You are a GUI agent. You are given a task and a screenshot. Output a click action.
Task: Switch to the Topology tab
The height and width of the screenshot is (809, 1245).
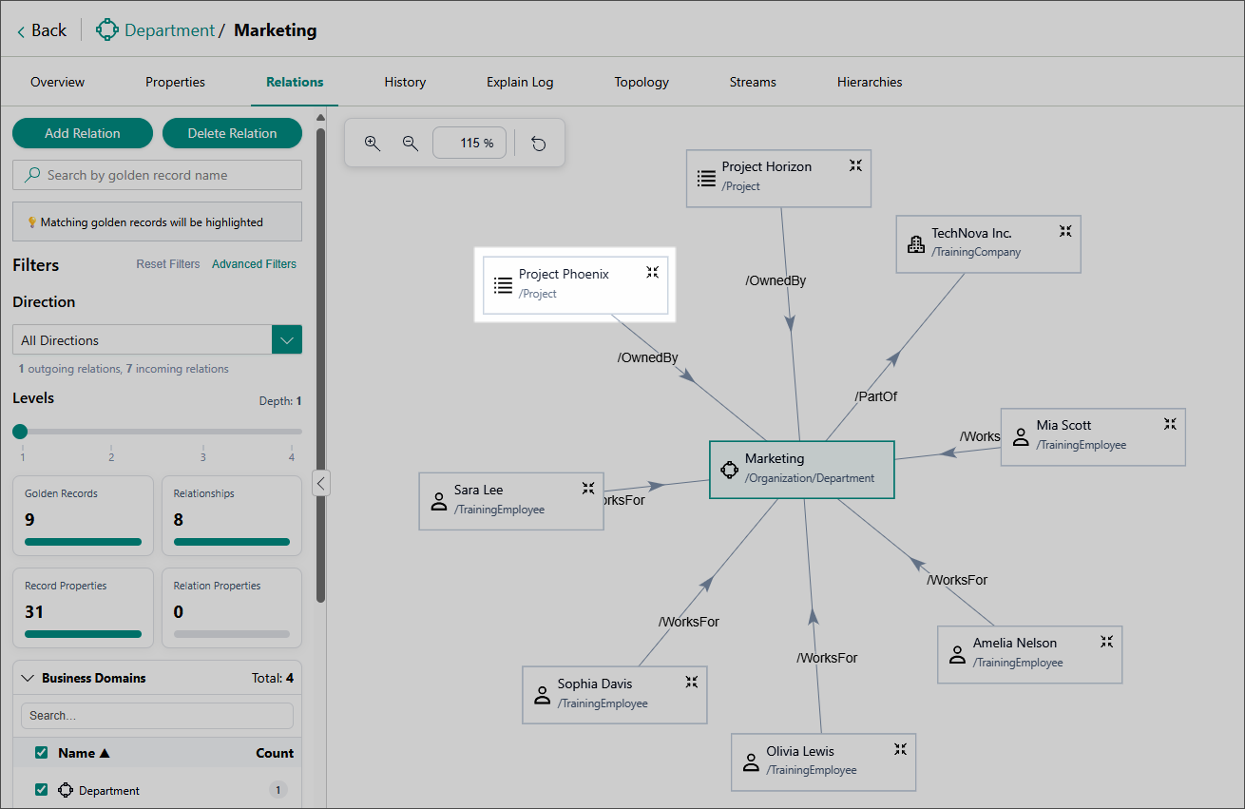[x=642, y=83]
